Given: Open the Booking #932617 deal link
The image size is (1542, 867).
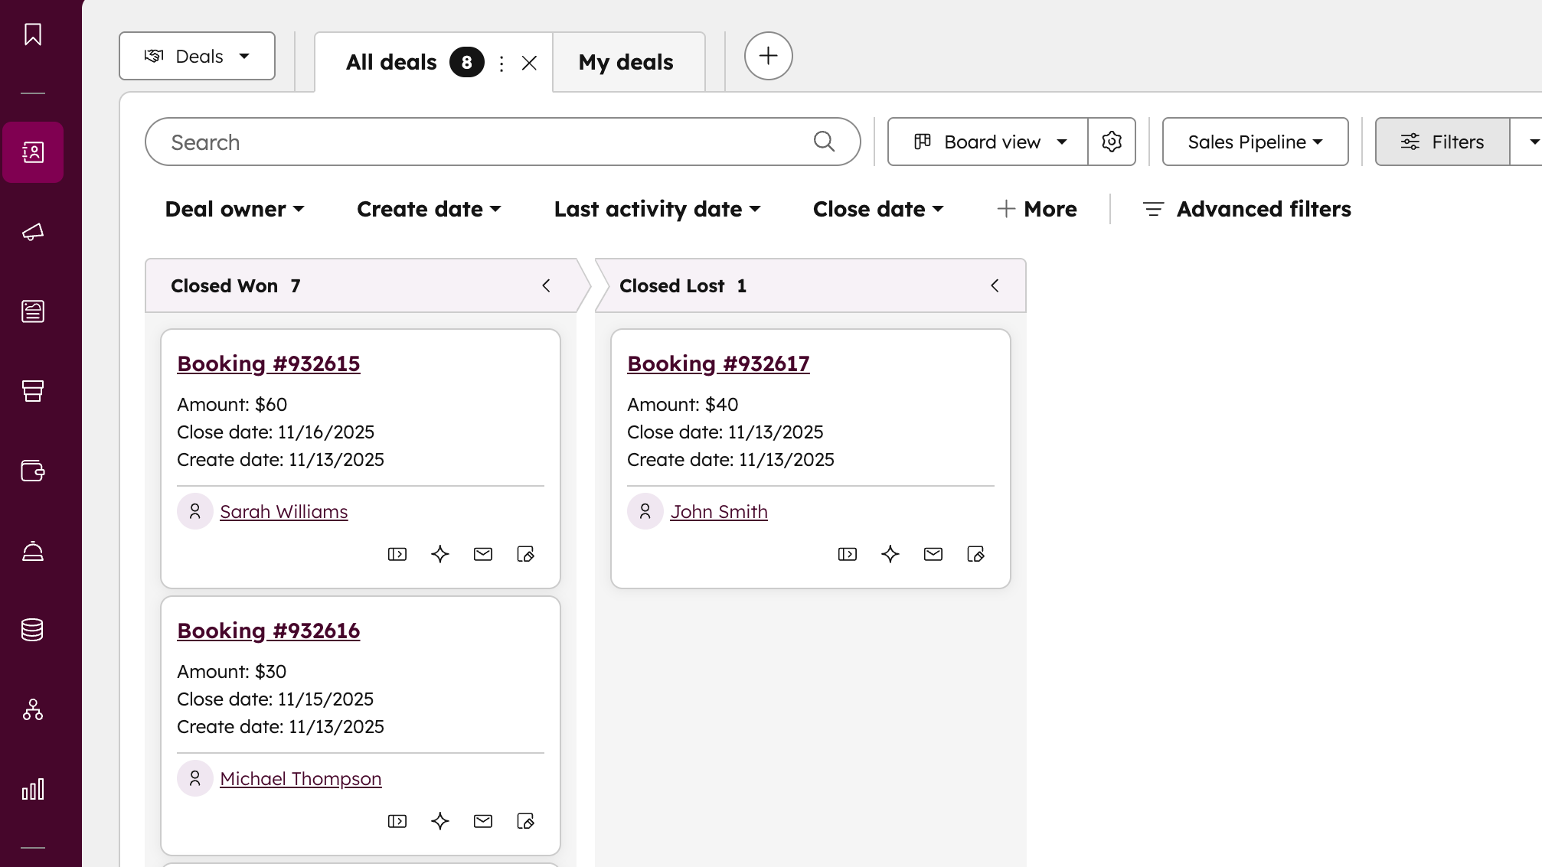Looking at the screenshot, I should (717, 363).
